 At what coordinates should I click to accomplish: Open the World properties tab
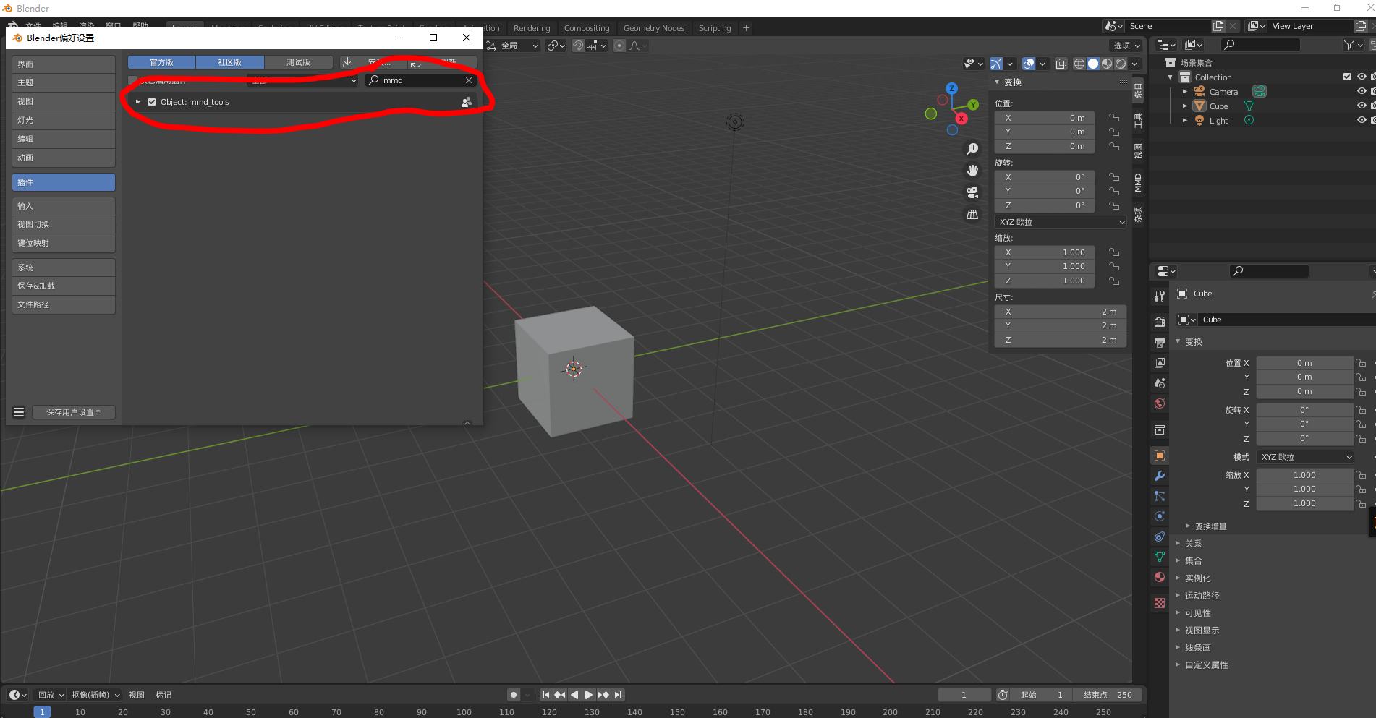(x=1160, y=403)
